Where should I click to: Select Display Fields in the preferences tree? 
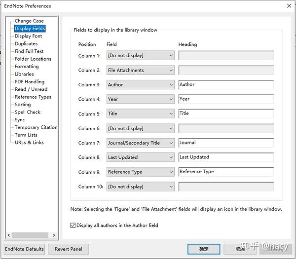click(x=30, y=28)
